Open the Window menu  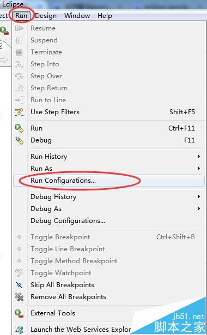tap(77, 16)
